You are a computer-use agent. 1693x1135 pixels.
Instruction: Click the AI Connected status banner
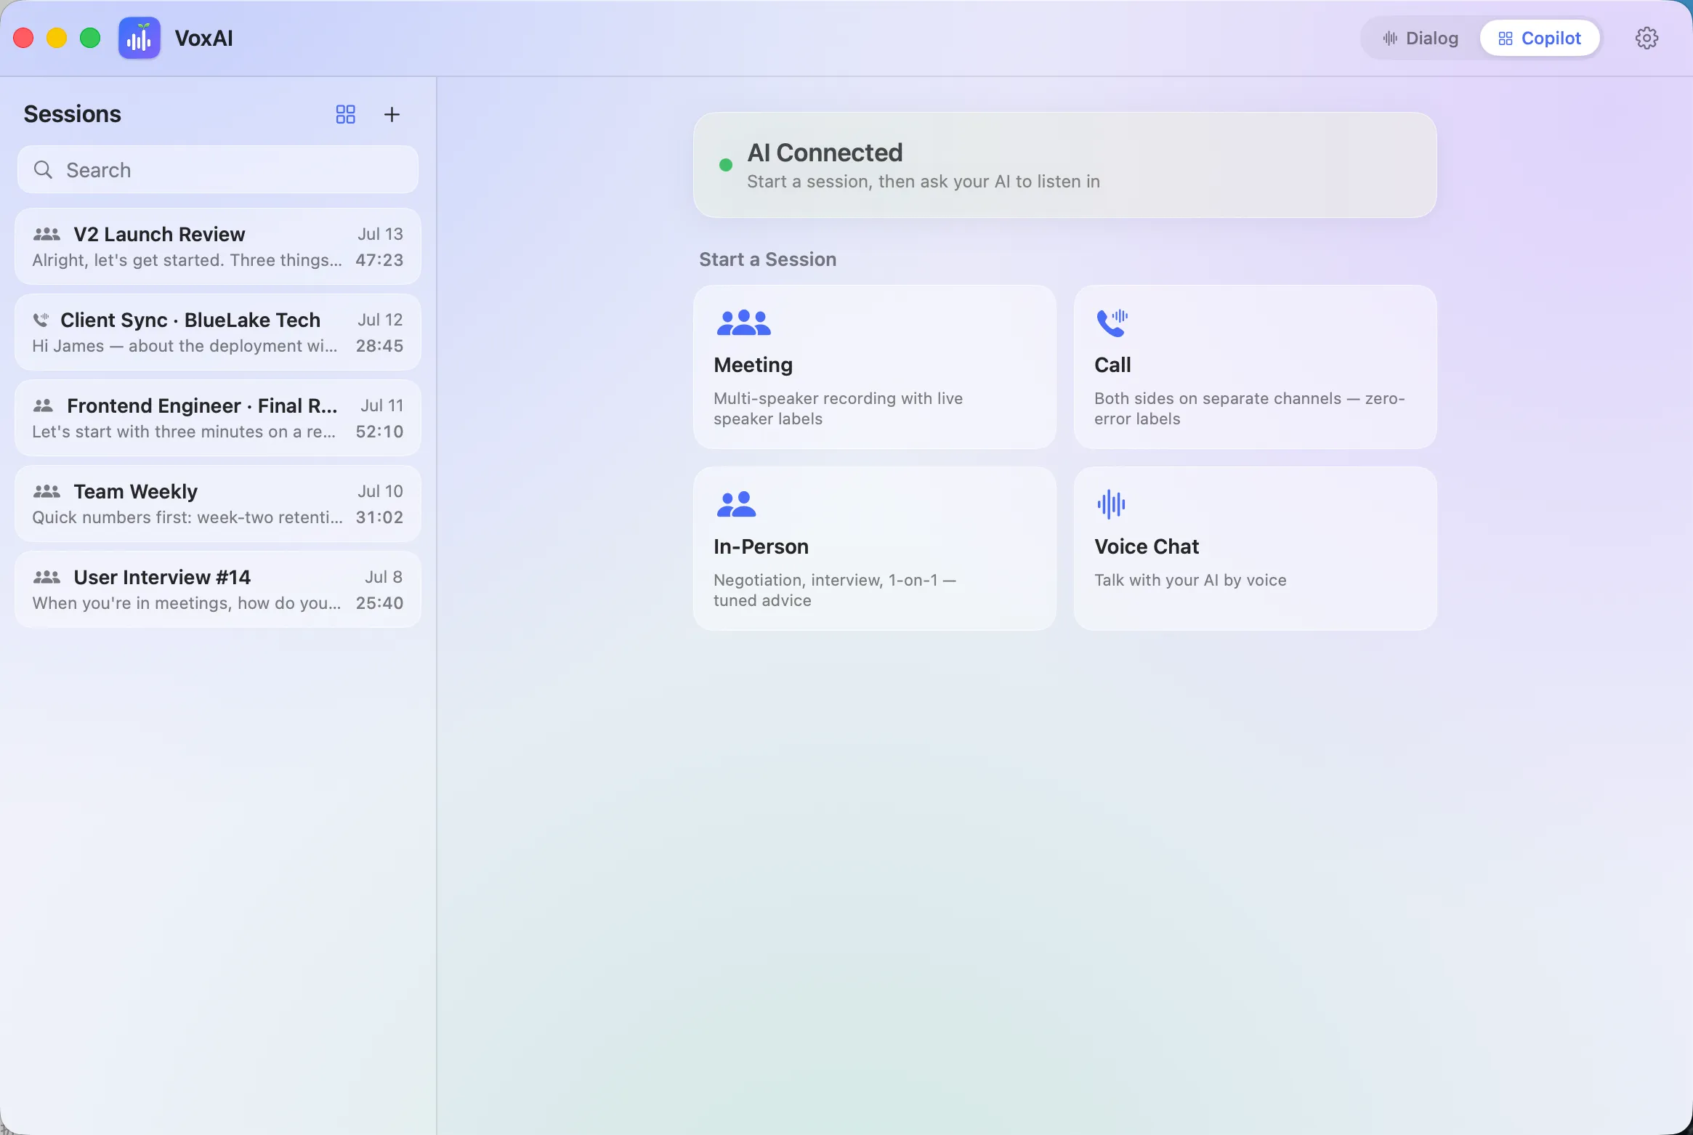click(x=1064, y=165)
